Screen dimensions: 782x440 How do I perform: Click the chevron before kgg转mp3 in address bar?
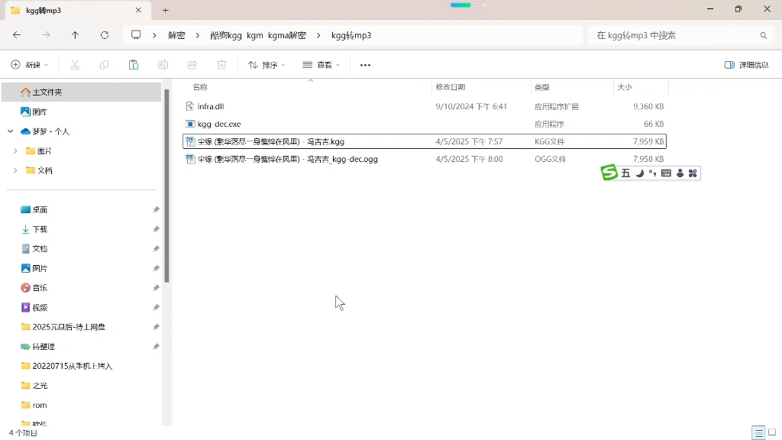pyautogui.click(x=318, y=35)
